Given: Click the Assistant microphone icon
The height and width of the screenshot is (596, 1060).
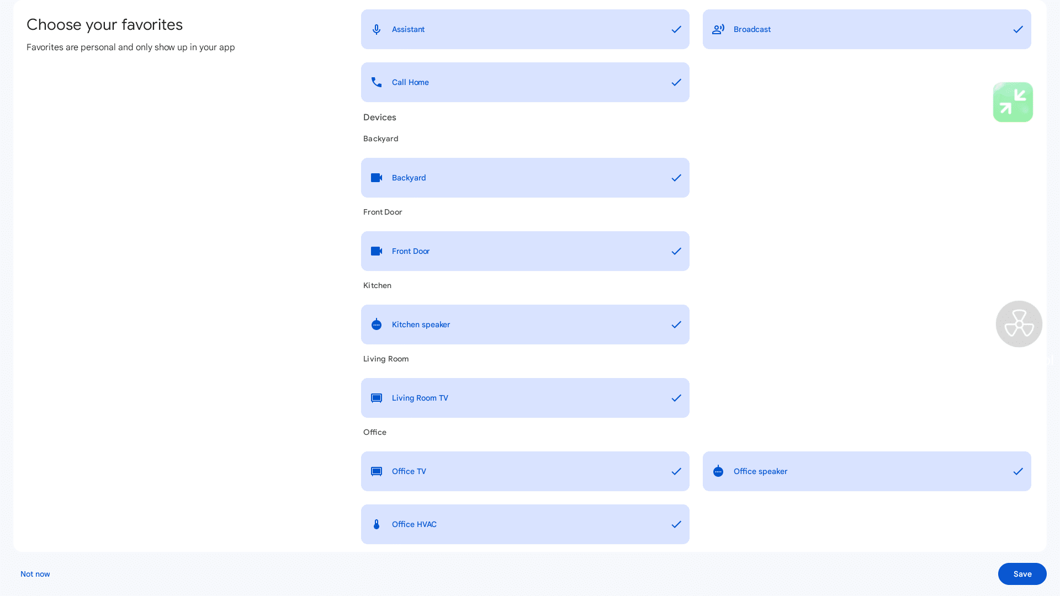Looking at the screenshot, I should (x=377, y=29).
